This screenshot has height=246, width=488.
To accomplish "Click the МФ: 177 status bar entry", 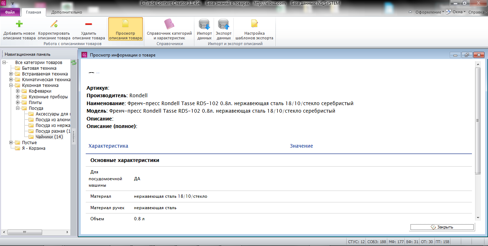I will pyautogui.click(x=396, y=242).
